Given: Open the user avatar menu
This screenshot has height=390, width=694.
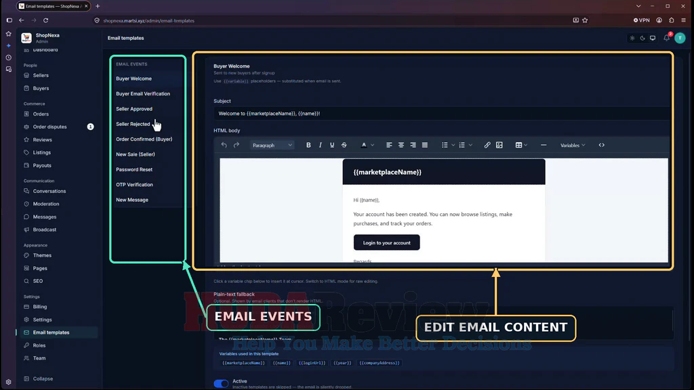Looking at the screenshot, I should (x=680, y=38).
